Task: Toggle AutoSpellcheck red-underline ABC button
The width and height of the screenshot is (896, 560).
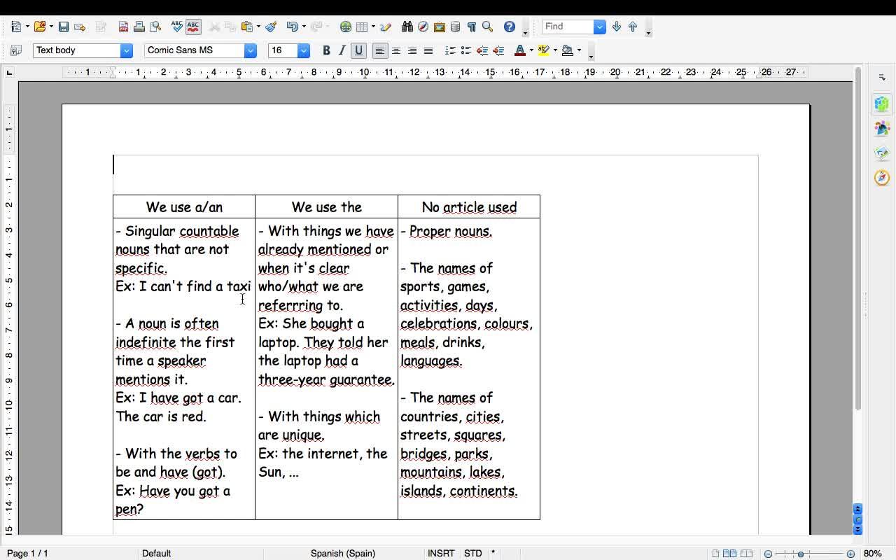Action: [193, 27]
